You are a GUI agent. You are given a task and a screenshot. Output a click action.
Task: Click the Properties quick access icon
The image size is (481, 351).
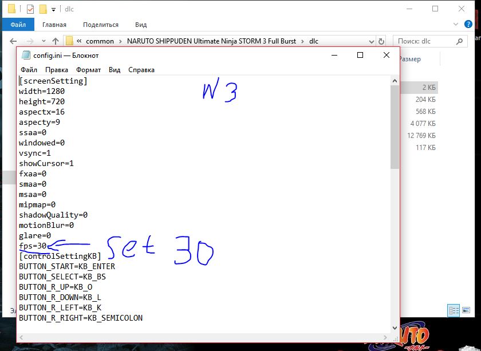pyautogui.click(x=30, y=9)
